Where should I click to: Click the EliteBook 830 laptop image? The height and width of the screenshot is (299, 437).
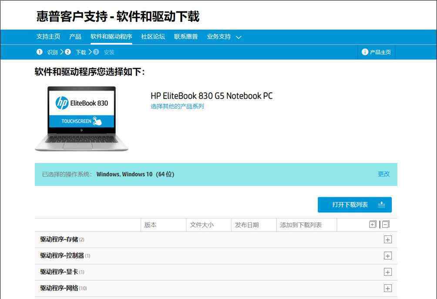81,119
